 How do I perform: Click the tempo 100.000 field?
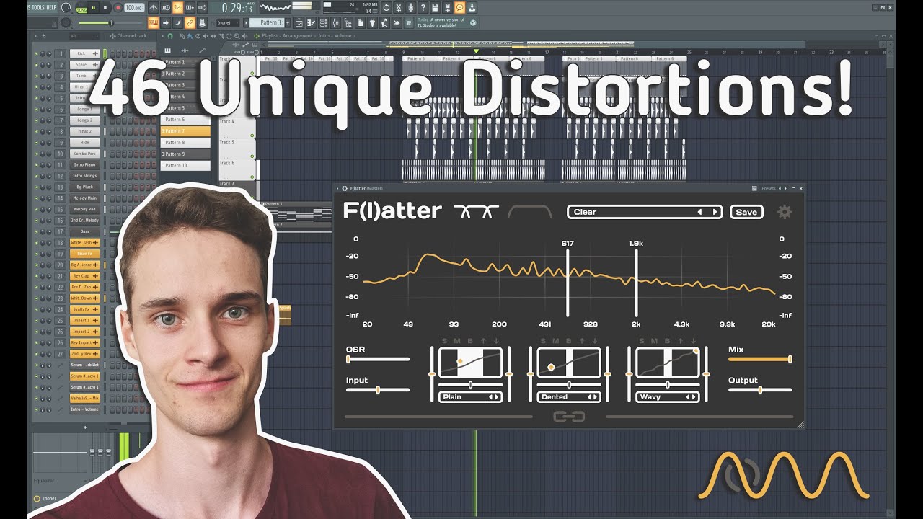tap(134, 7)
